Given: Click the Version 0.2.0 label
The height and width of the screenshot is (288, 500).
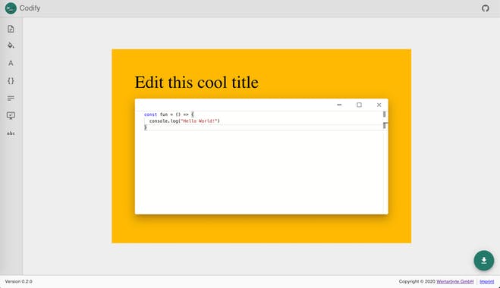Looking at the screenshot, I should [x=18, y=282].
